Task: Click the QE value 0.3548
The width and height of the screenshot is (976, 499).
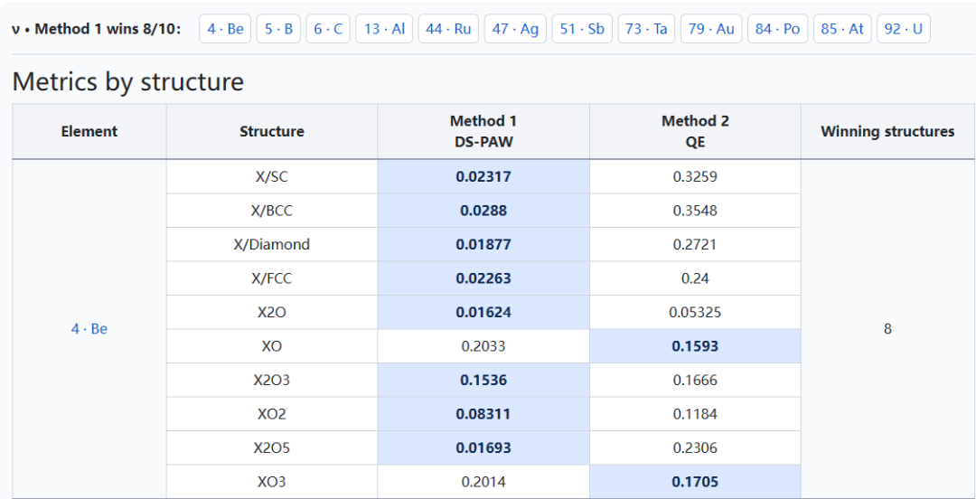Action: 695,211
